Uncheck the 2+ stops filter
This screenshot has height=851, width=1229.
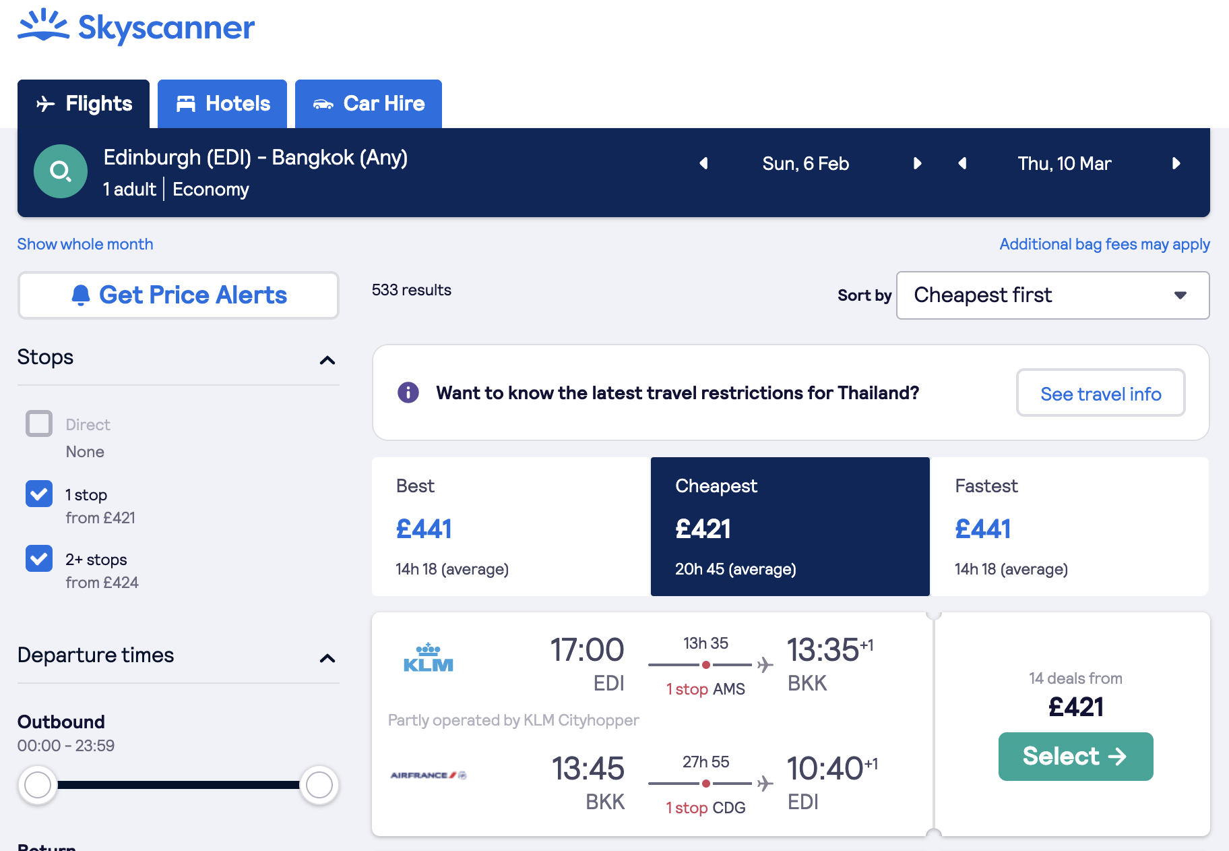39,559
